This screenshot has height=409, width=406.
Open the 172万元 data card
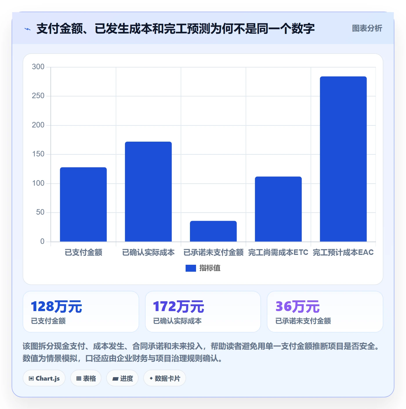203,312
